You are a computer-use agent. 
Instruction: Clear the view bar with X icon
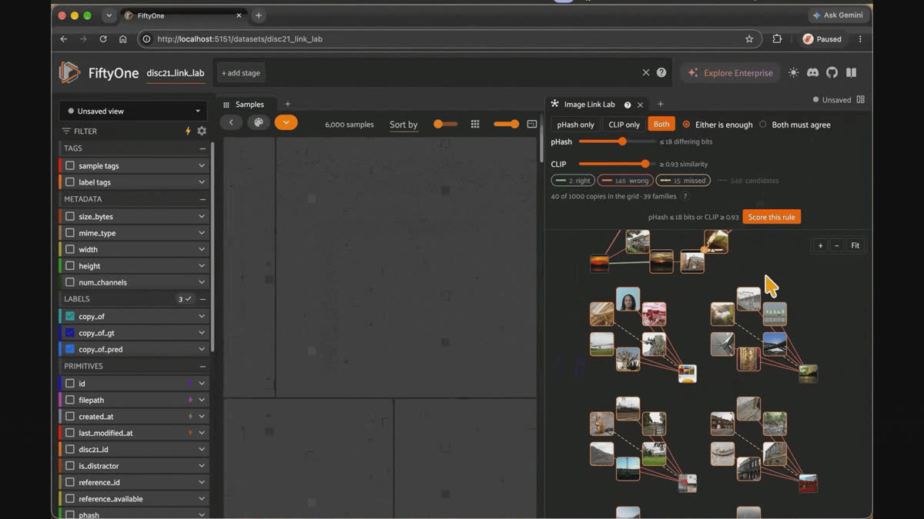(x=646, y=72)
